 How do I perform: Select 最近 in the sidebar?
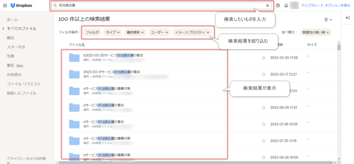point(11,38)
